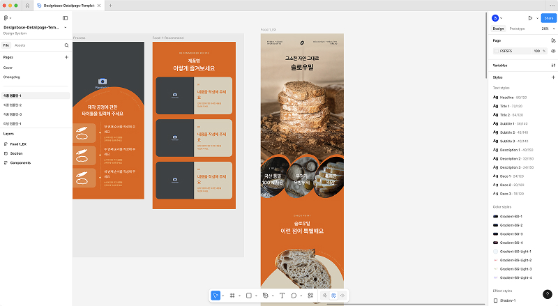Image resolution: width=558 pixels, height=306 pixels.
Task: Open the Assets tab
Action: [x=20, y=45]
